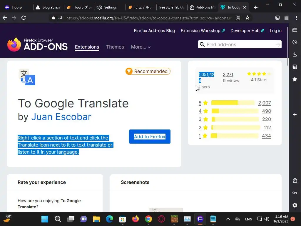Open the 3,271 Reviews link

231,77
